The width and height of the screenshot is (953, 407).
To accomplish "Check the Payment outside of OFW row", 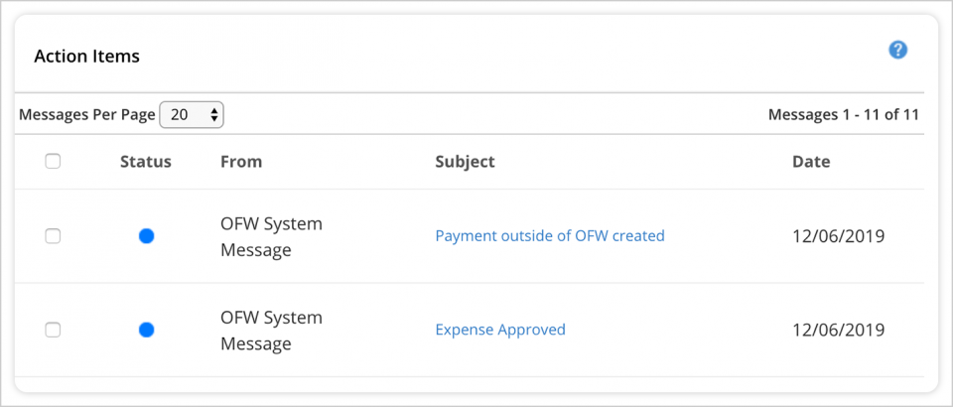I will point(53,236).
